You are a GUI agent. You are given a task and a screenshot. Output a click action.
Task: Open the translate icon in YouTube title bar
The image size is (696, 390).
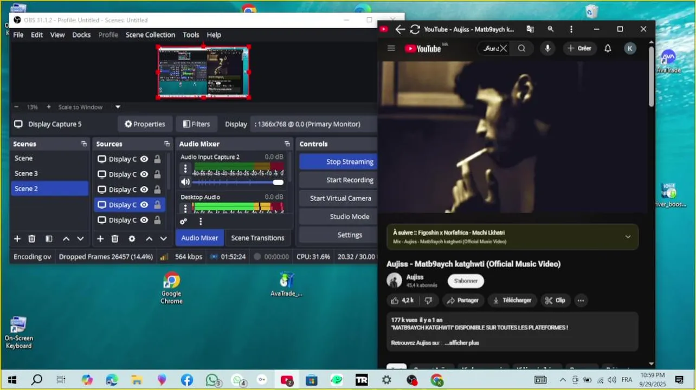[530, 29]
